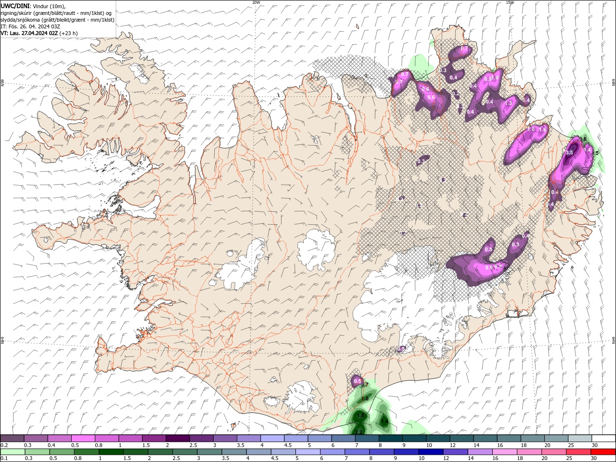
Task: Click the 3.5 snowfall value on map
Action: click(x=569, y=153)
